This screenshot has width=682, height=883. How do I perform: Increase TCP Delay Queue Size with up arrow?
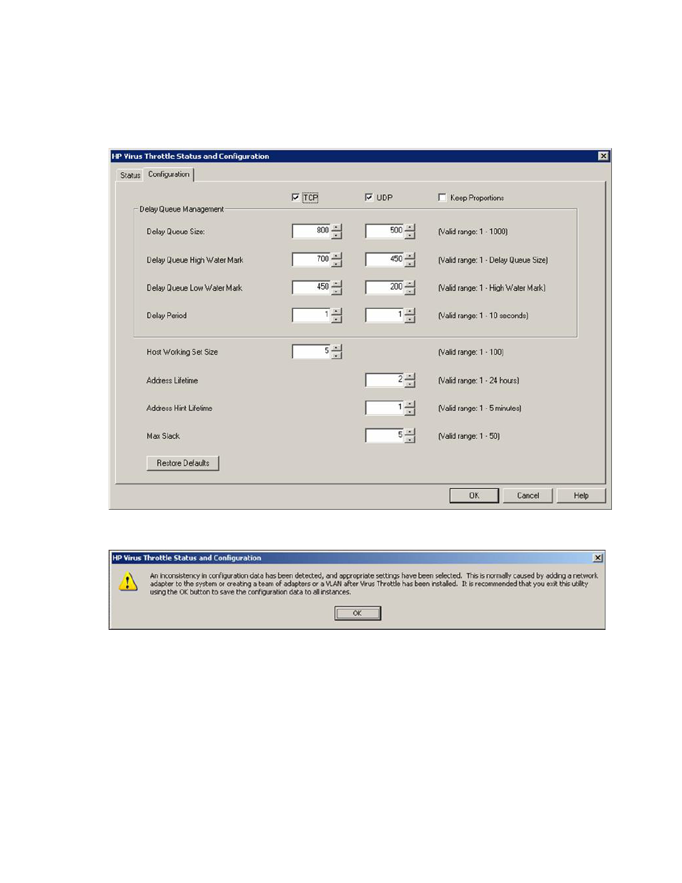click(337, 227)
